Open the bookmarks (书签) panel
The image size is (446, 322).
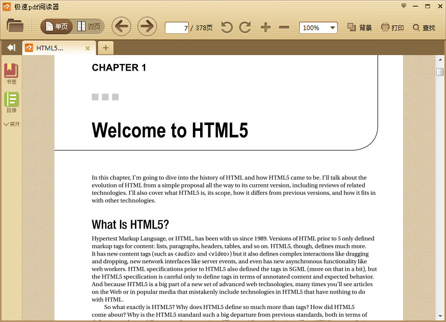11,74
